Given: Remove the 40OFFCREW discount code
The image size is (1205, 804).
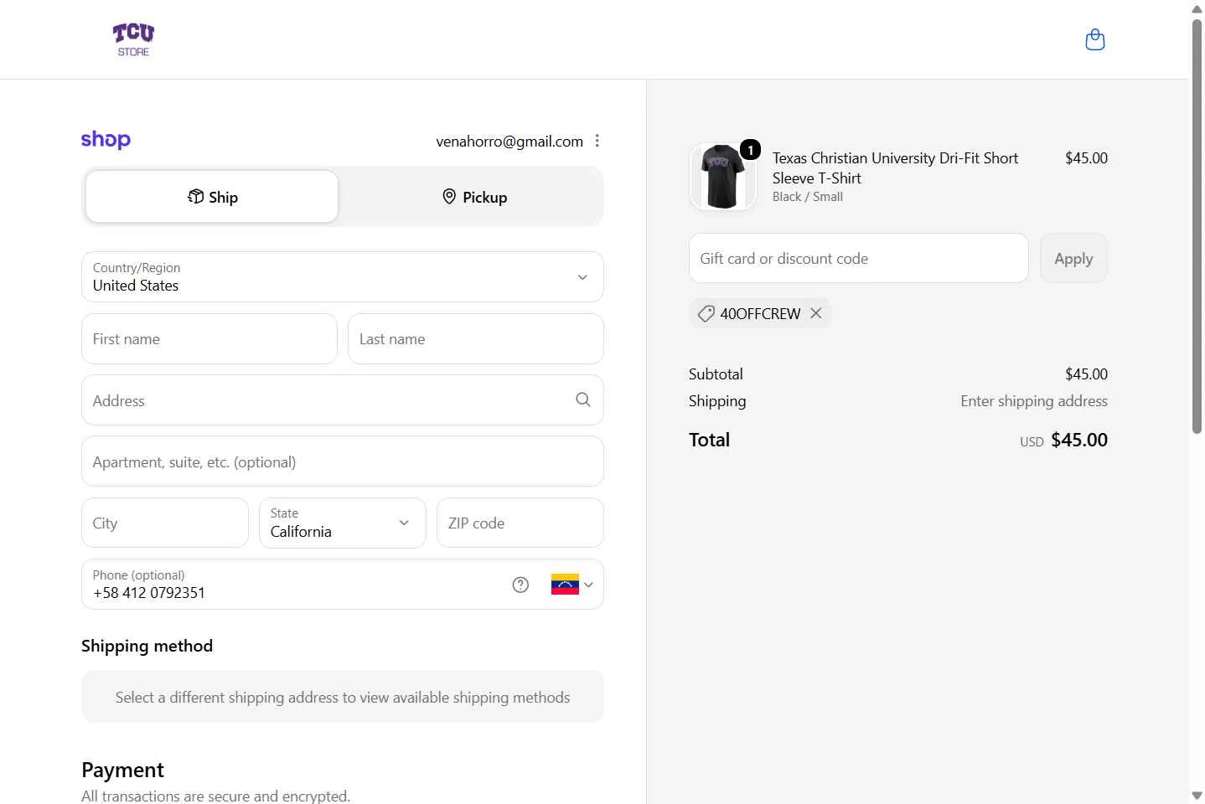Looking at the screenshot, I should coord(816,313).
